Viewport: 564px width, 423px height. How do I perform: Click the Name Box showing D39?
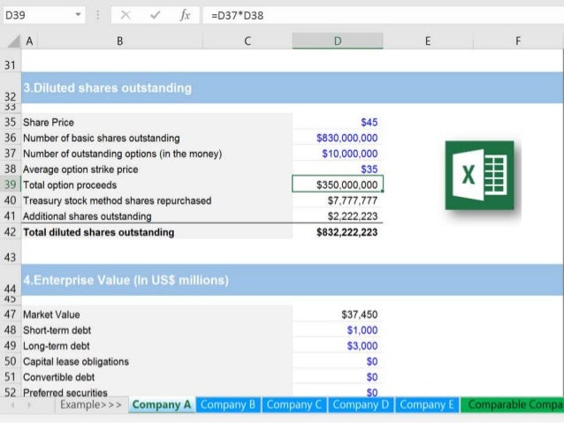coord(44,15)
